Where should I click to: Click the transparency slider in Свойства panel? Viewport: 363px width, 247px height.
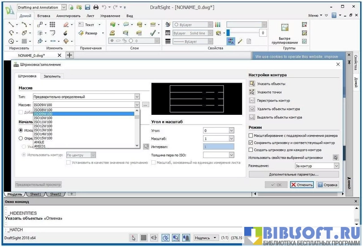coord(242,33)
